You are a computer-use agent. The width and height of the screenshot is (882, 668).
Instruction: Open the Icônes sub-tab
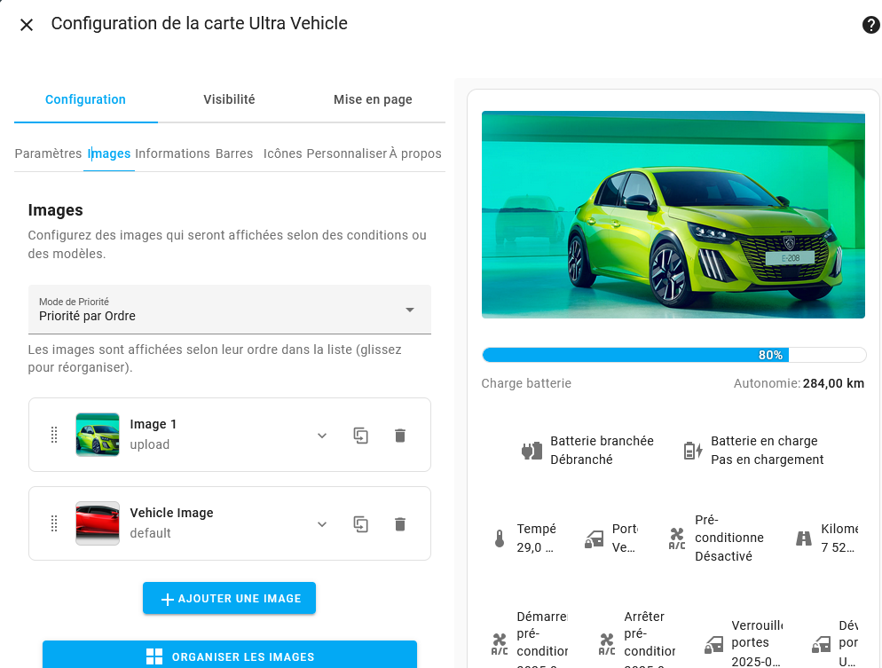click(x=283, y=153)
